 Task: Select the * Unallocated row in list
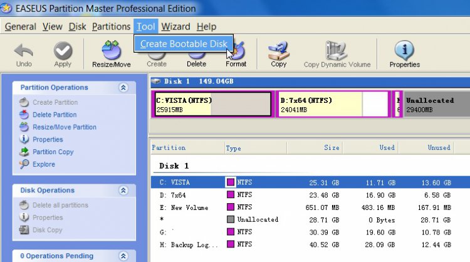pyautogui.click(x=310, y=220)
